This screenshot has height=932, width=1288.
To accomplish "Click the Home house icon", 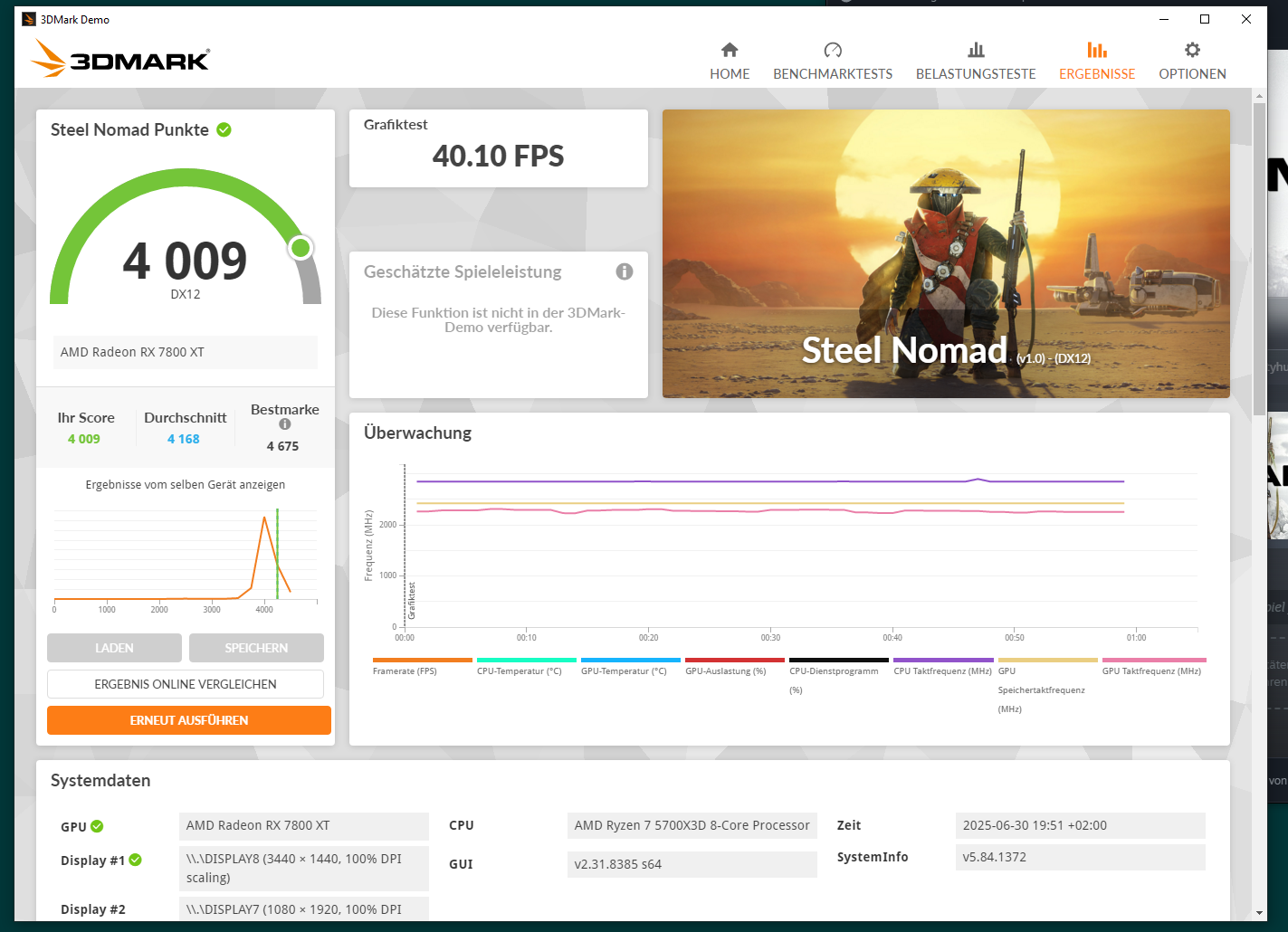I will point(730,50).
